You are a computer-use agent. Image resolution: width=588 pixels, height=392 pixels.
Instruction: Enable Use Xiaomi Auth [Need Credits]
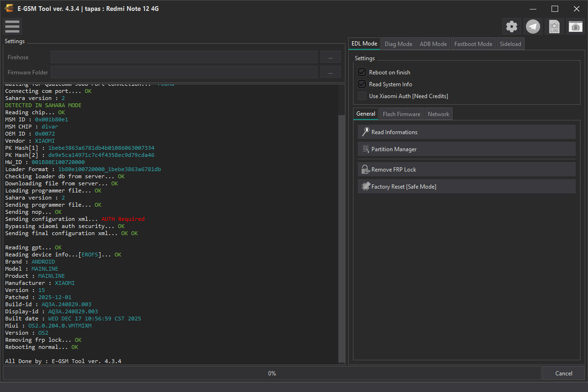[362, 96]
